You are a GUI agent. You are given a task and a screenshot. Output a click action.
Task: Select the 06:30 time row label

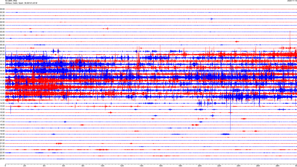(2, 51)
